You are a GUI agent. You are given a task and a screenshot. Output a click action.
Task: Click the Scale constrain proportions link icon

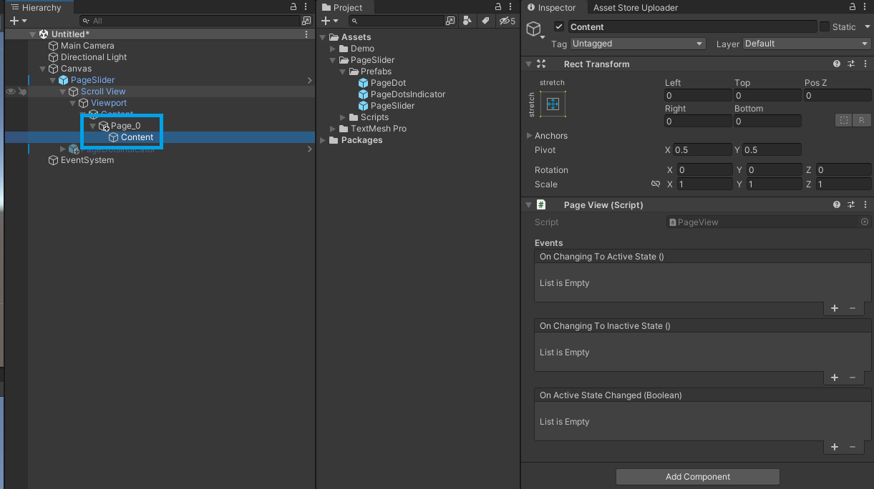655,184
